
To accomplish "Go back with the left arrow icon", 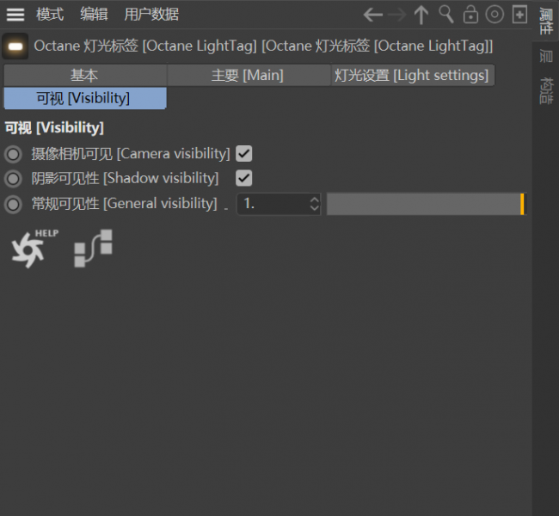I will (373, 15).
